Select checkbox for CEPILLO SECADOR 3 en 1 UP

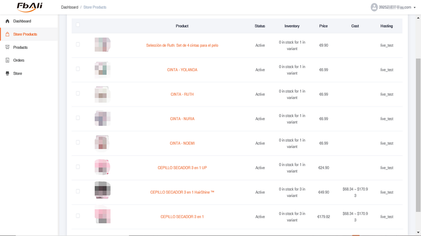click(78, 167)
